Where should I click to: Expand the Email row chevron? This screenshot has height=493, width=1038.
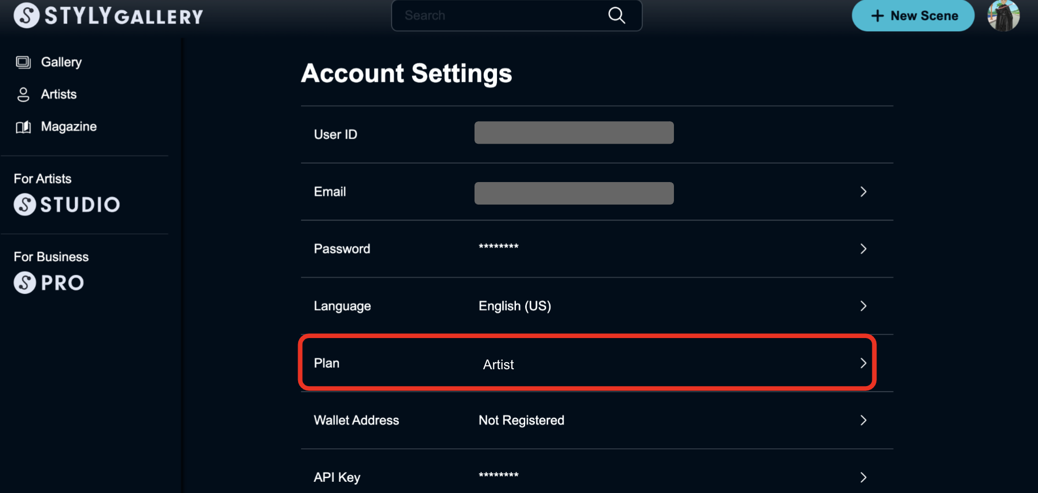(x=863, y=192)
